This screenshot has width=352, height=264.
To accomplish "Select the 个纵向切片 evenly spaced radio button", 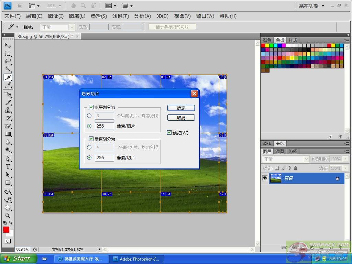I will tap(89, 115).
